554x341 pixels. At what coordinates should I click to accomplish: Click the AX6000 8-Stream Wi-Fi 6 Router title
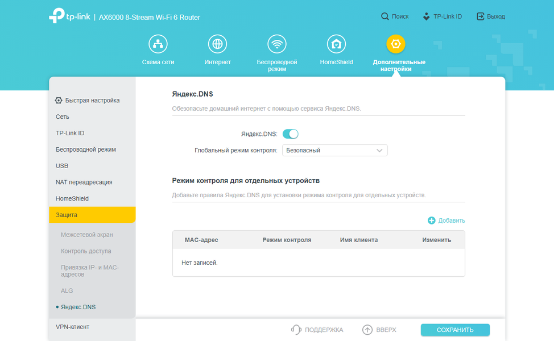tap(150, 17)
